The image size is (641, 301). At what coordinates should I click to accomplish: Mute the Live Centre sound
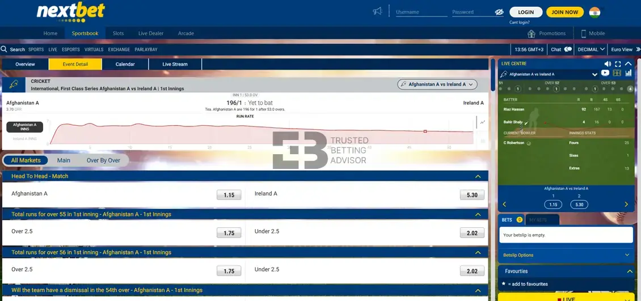(x=608, y=63)
